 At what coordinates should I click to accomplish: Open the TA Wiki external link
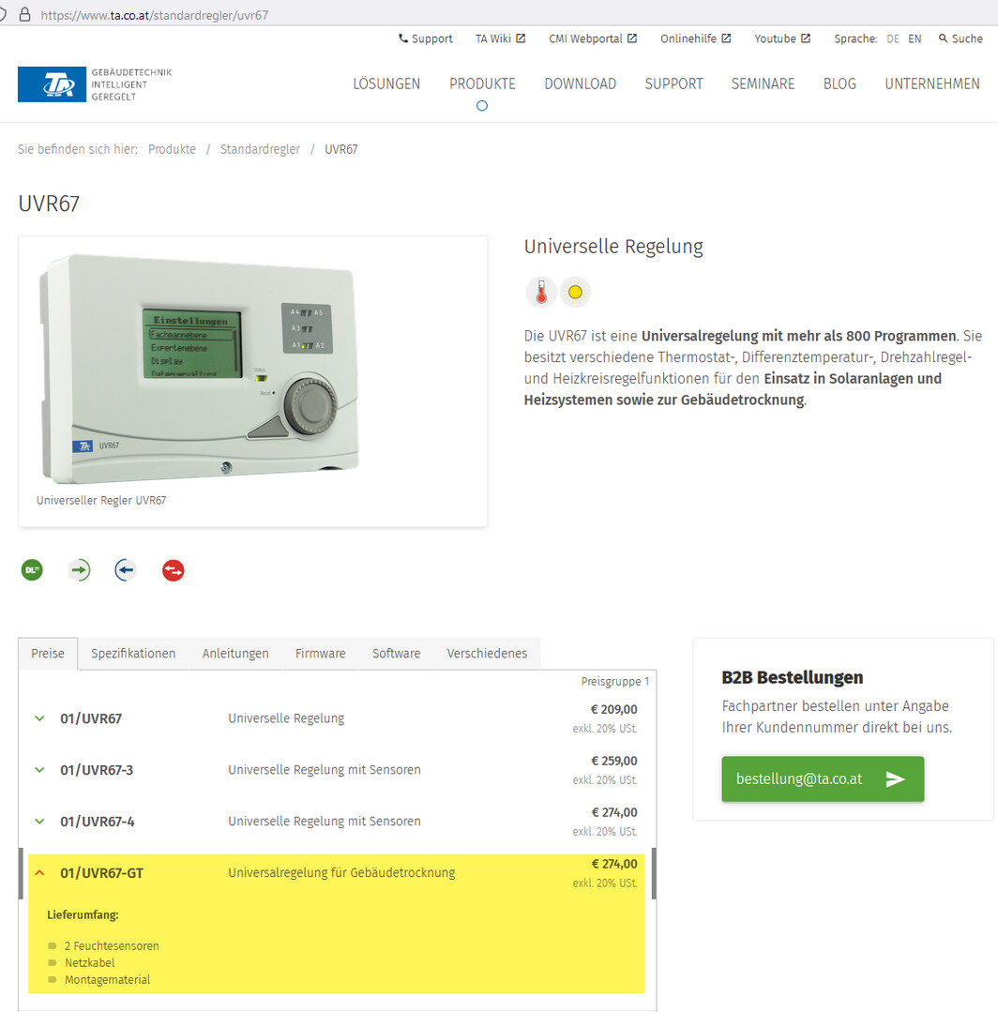(500, 38)
